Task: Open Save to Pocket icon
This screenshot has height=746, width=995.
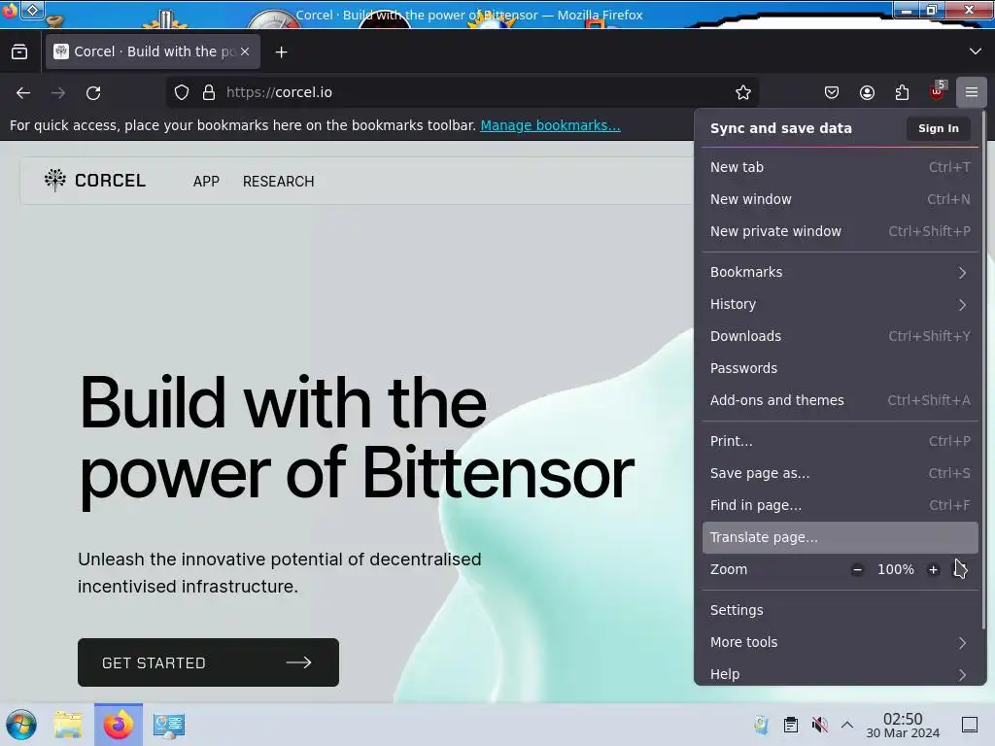Action: tap(832, 92)
